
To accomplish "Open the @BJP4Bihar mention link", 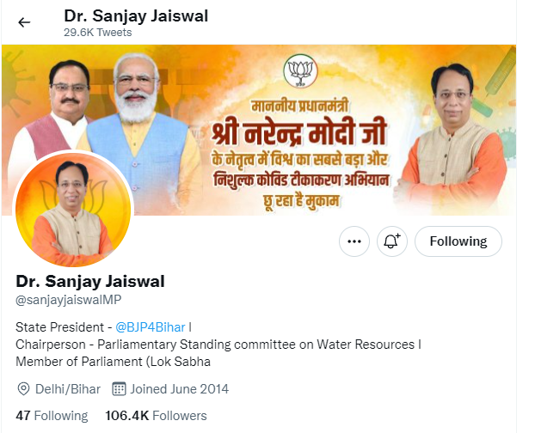I will pyautogui.click(x=151, y=327).
